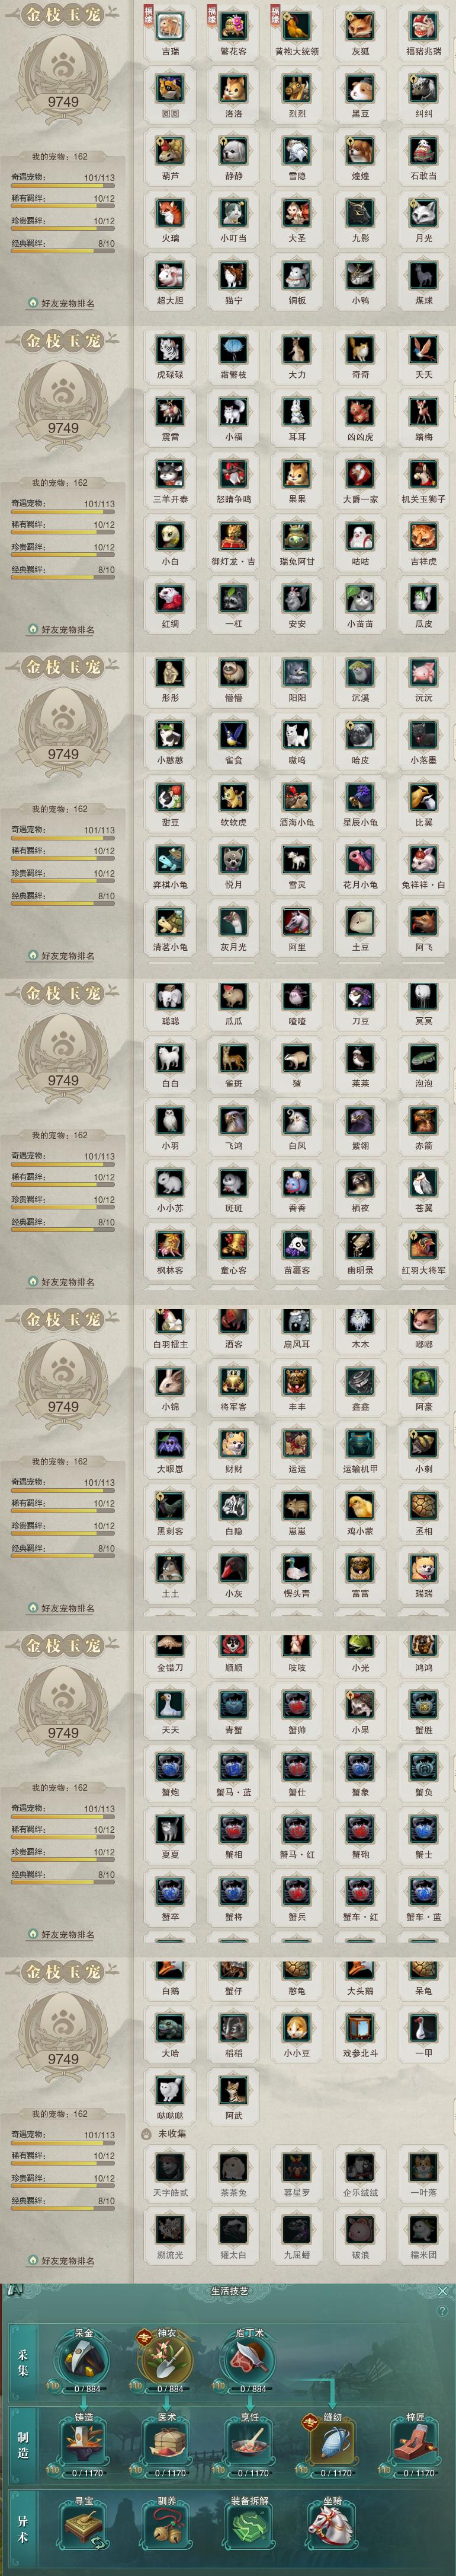
Task: Select the 黄袍大统领 pet thumbnail
Action: pos(296,27)
